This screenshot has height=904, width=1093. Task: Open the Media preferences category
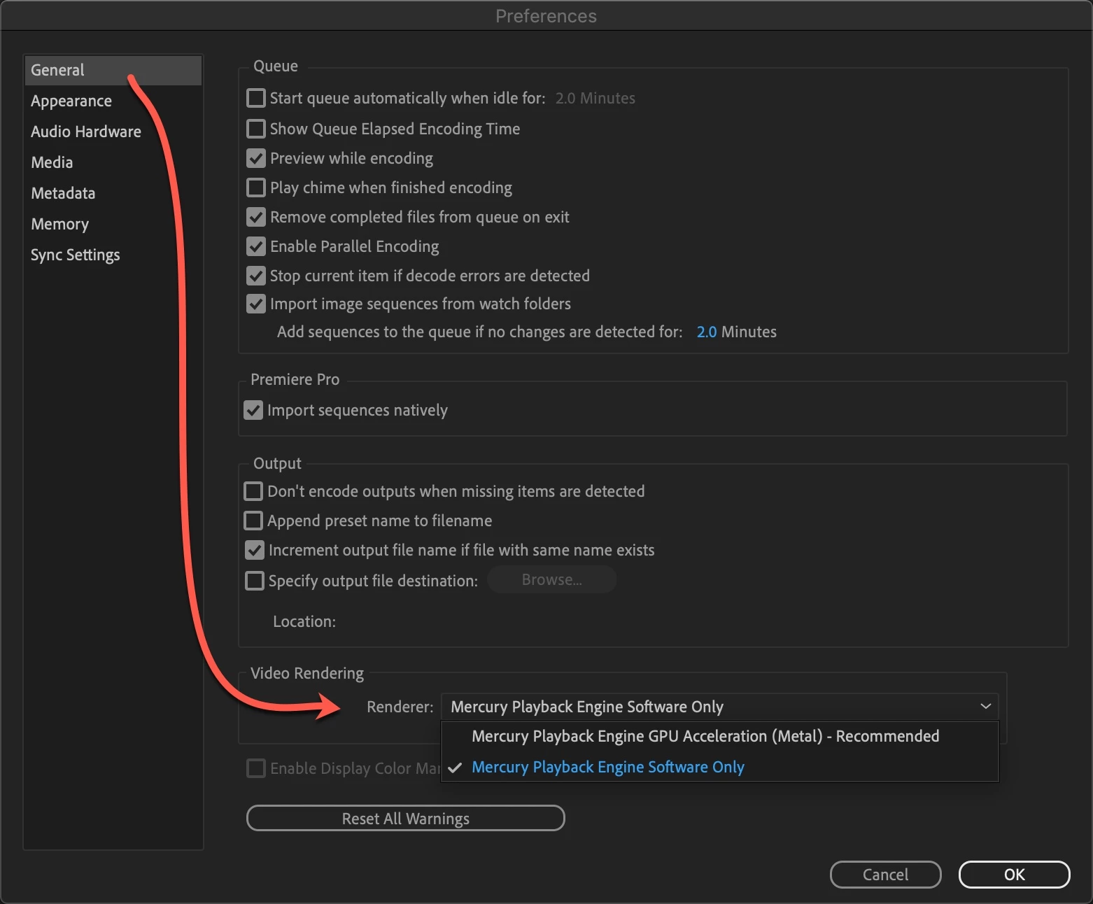coord(52,162)
